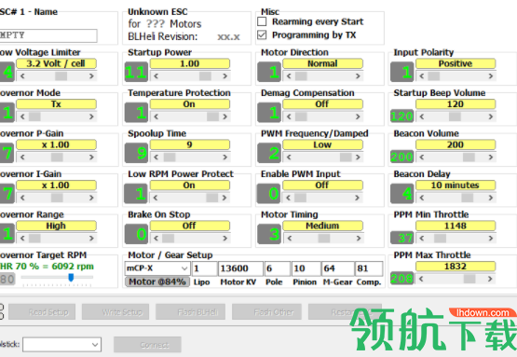Click right arrow of Brake On Stop scrollbar
Image resolution: width=517 pixels, height=357 pixels.
[224, 239]
